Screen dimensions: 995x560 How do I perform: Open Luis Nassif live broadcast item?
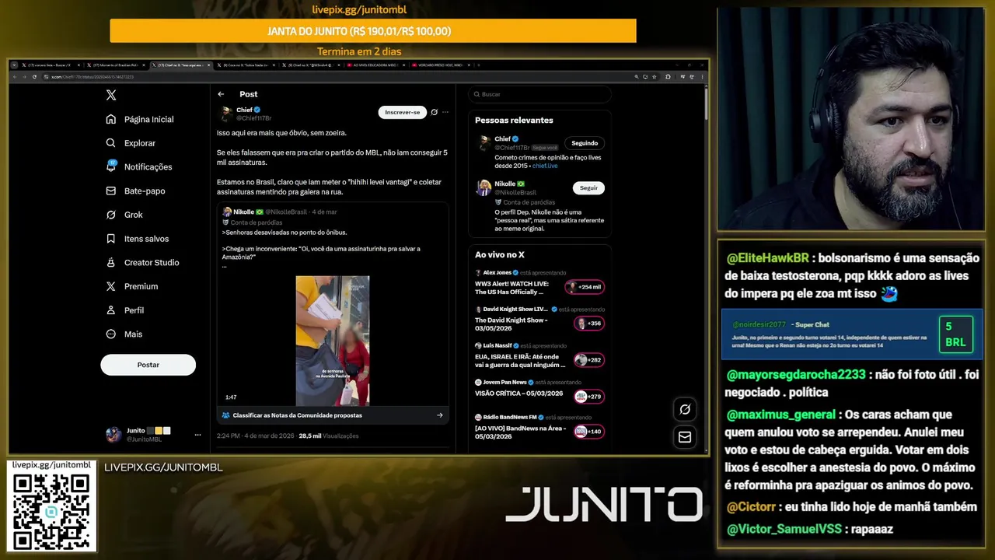(540, 355)
